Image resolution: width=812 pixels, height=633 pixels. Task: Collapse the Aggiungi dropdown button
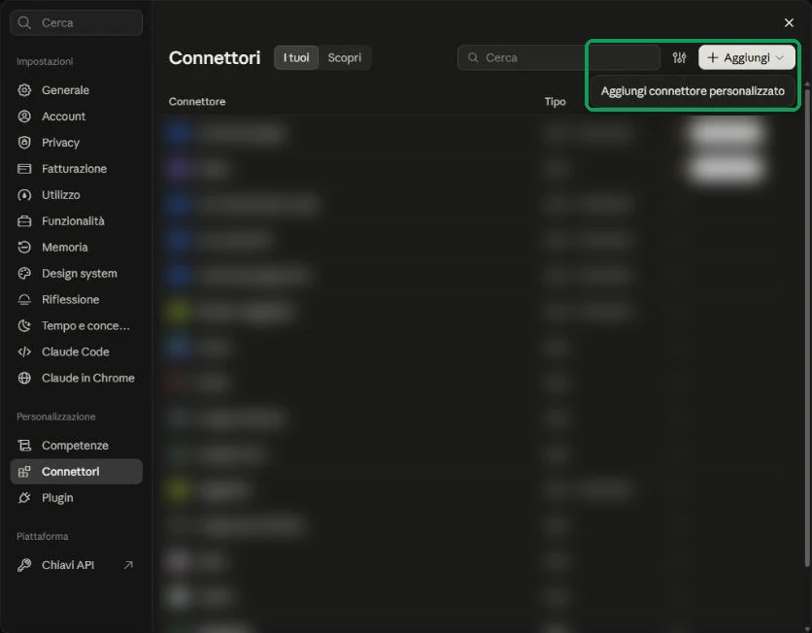pyautogui.click(x=747, y=57)
